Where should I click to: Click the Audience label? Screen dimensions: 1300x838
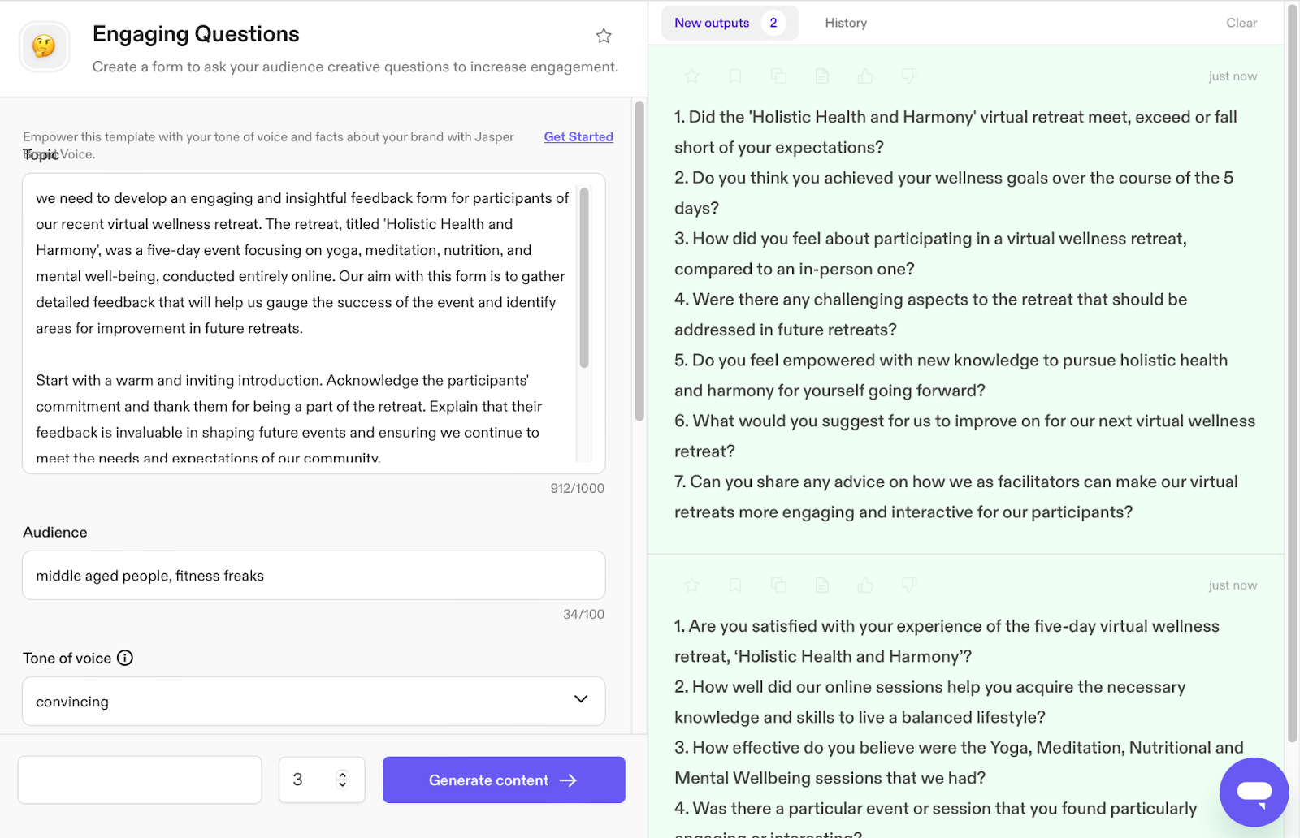click(x=55, y=532)
